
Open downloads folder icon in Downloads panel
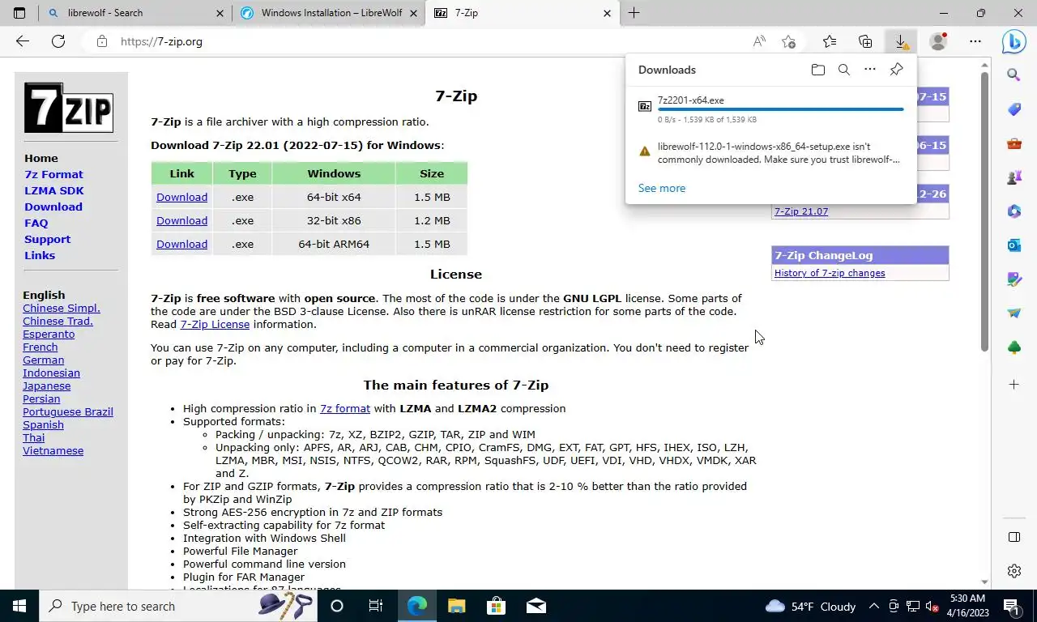[818, 70]
